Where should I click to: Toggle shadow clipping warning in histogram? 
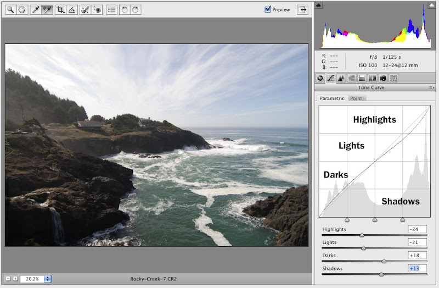point(319,5)
